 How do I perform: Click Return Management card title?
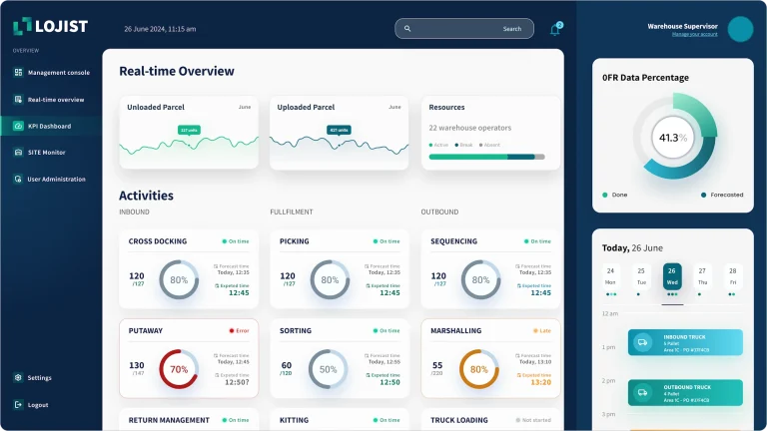pos(169,420)
